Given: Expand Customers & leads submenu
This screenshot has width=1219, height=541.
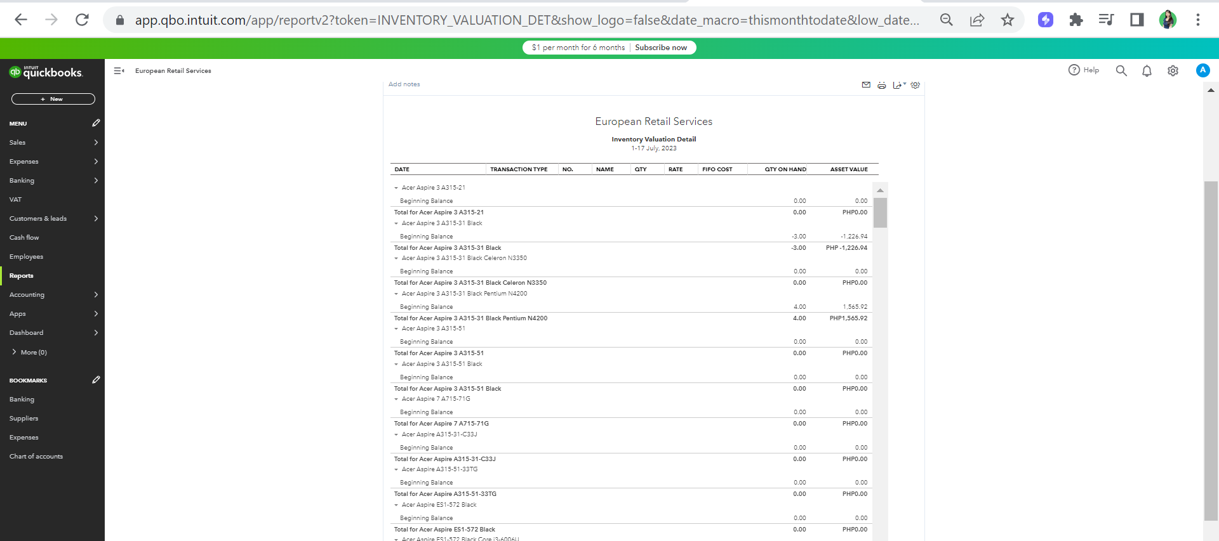Looking at the screenshot, I should pos(96,219).
